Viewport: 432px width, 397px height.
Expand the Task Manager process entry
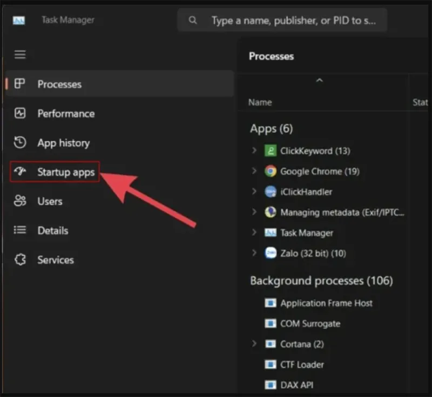pos(254,232)
